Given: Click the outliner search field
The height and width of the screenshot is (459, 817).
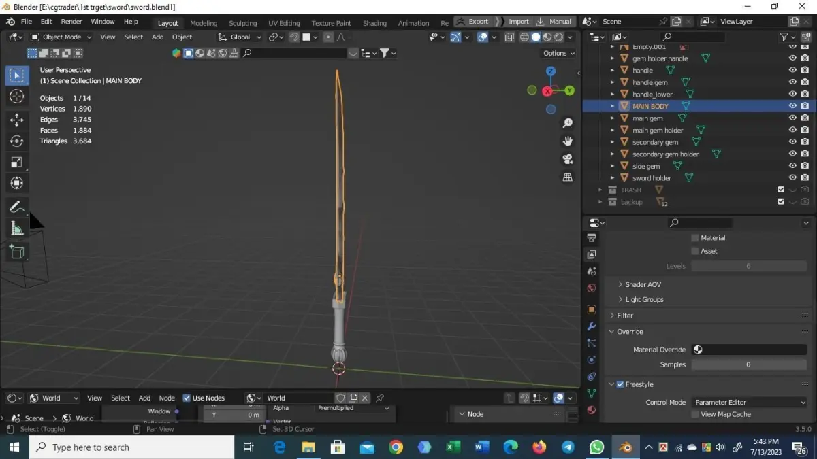Looking at the screenshot, I should pyautogui.click(x=693, y=37).
